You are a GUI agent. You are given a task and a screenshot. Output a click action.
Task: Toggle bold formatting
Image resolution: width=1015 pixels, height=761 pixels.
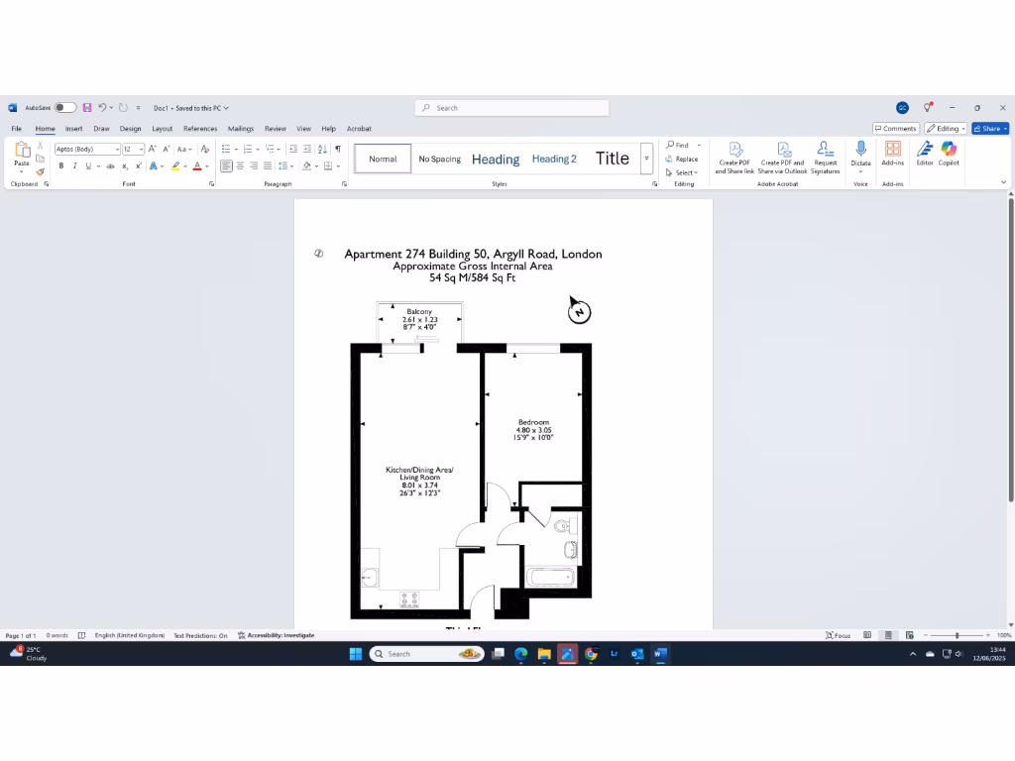(x=61, y=166)
